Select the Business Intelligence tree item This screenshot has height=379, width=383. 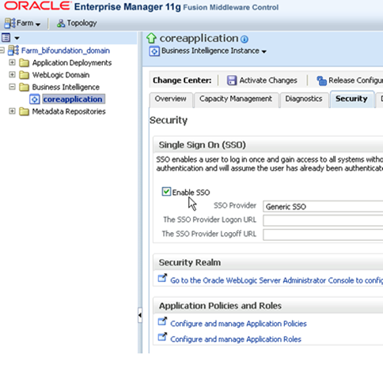point(66,87)
